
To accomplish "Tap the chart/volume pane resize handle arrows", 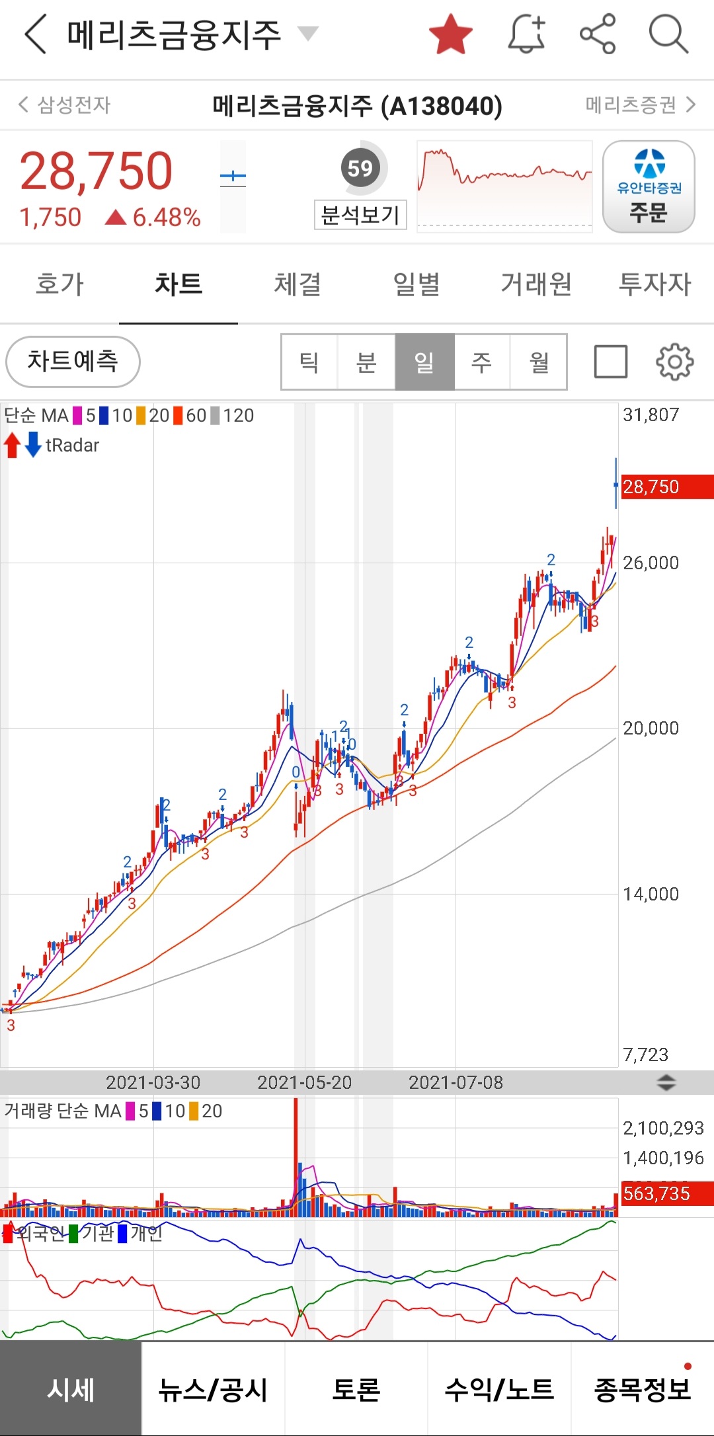I will click(x=666, y=1082).
